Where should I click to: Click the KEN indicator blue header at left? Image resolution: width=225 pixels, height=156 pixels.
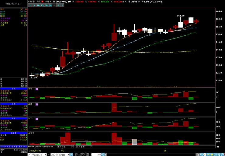tap(13, 147)
